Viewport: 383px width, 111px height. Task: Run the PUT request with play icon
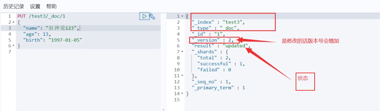tap(144, 16)
